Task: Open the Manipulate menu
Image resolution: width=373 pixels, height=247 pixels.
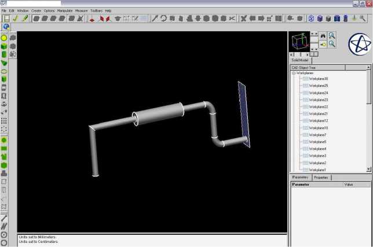Action: [x=65, y=10]
